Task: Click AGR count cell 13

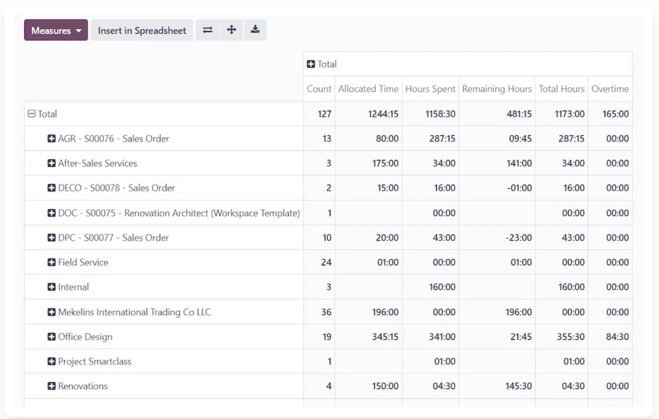Action: pos(319,139)
